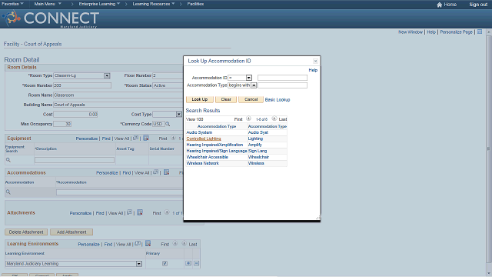The image size is (492, 277).
Task: Delete Learning Environment row with minus icon
Action: point(197,263)
